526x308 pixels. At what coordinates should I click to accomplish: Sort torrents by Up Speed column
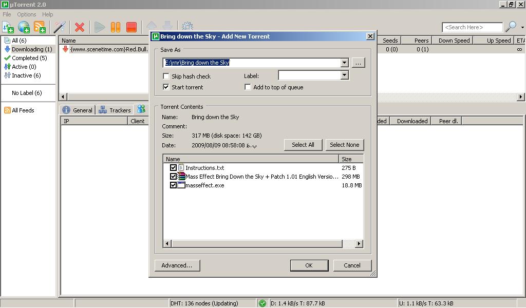tap(494, 41)
